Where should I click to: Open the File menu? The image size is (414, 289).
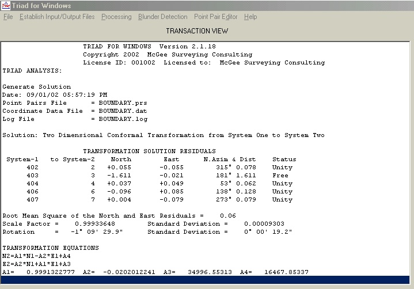8,17
